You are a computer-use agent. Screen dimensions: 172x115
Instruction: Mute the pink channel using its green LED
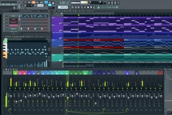4,26
